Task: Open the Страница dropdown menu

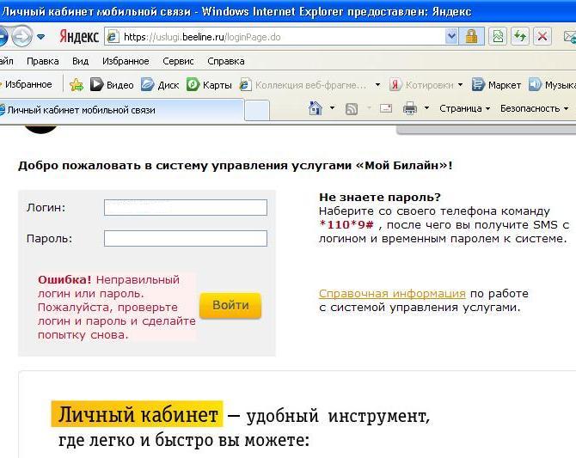Action: (464, 109)
